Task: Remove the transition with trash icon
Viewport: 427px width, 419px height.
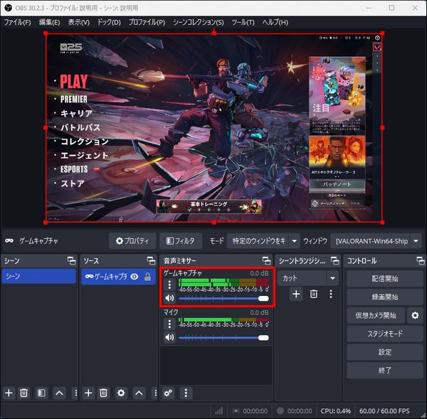Action: pos(314,294)
